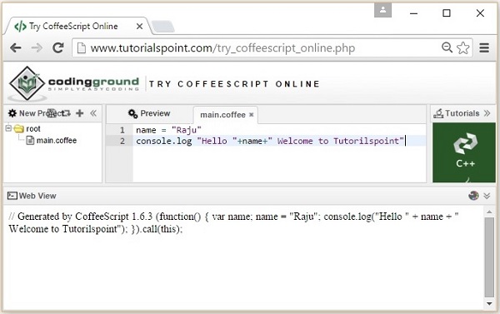
Task: Click the plus icon to add a file
Action: tap(80, 113)
